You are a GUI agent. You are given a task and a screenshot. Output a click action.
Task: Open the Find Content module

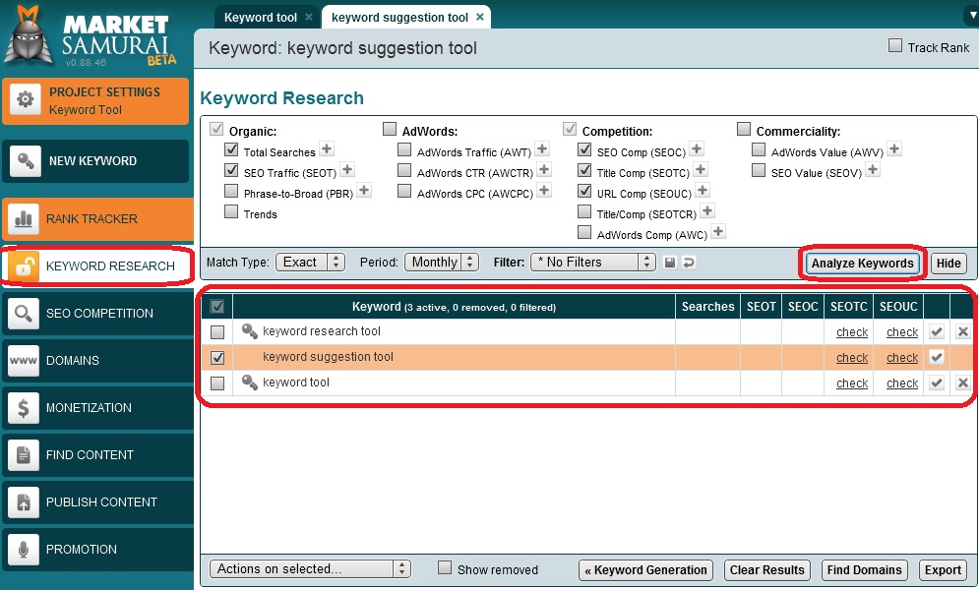[98, 454]
